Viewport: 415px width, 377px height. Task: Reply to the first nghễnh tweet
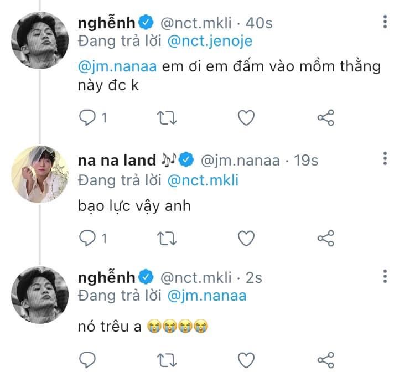87,118
